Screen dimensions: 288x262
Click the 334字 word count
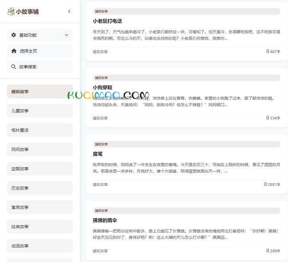[x=275, y=118]
